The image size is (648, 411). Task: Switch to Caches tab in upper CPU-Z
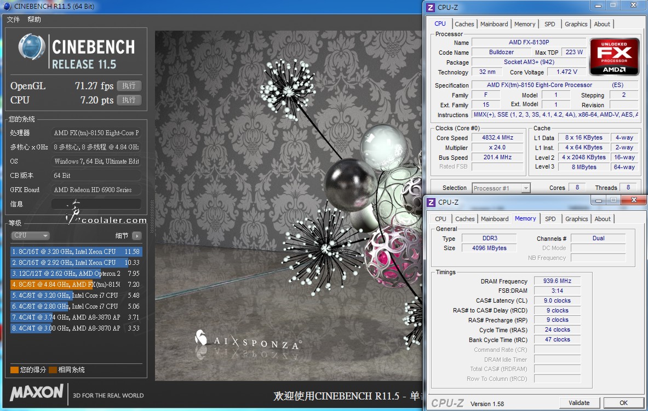click(465, 24)
